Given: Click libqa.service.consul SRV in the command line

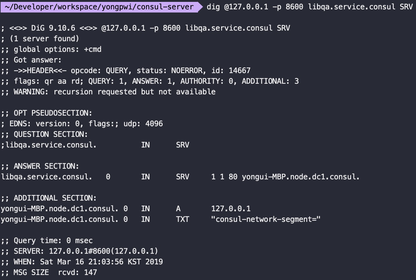Looking at the screenshot, I should [361, 7].
